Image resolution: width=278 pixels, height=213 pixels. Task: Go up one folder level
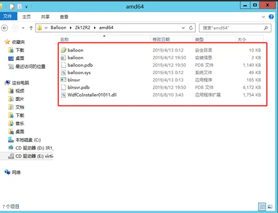31,28
